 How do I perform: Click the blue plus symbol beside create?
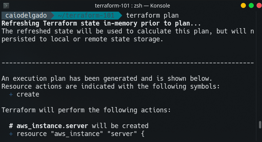click(x=11, y=95)
